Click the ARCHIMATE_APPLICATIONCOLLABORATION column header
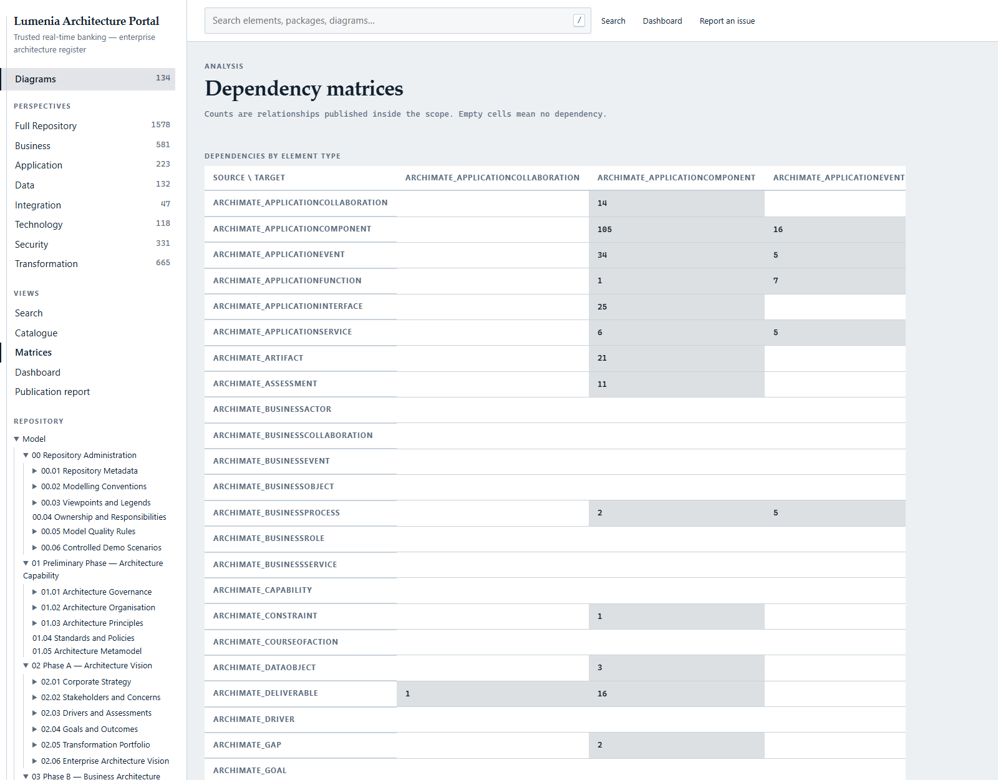This screenshot has width=998, height=780. click(492, 178)
